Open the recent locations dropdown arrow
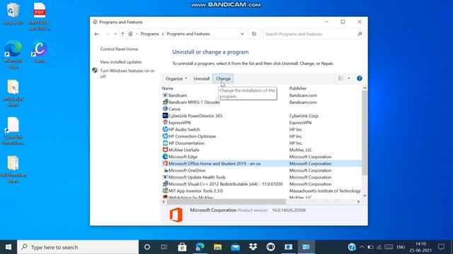 [x=115, y=34]
